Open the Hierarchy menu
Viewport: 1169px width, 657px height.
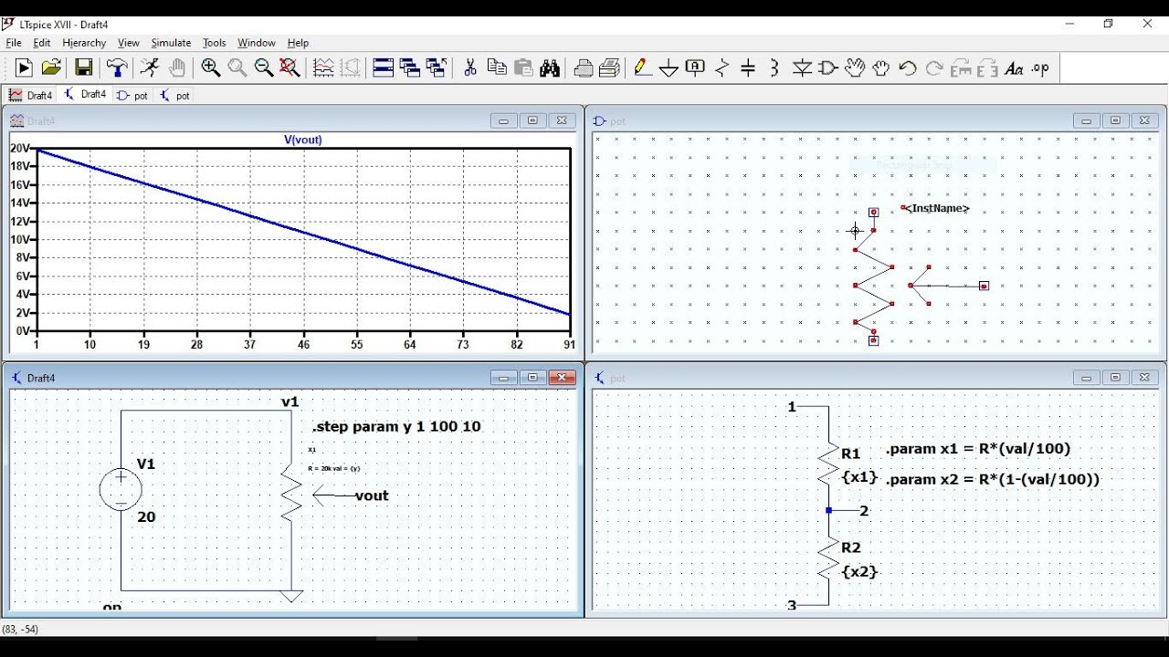(x=84, y=43)
